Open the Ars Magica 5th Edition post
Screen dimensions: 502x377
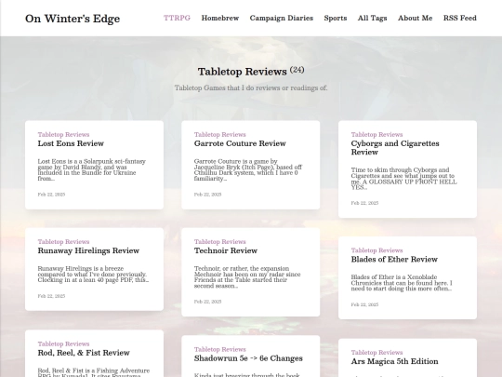(x=394, y=361)
